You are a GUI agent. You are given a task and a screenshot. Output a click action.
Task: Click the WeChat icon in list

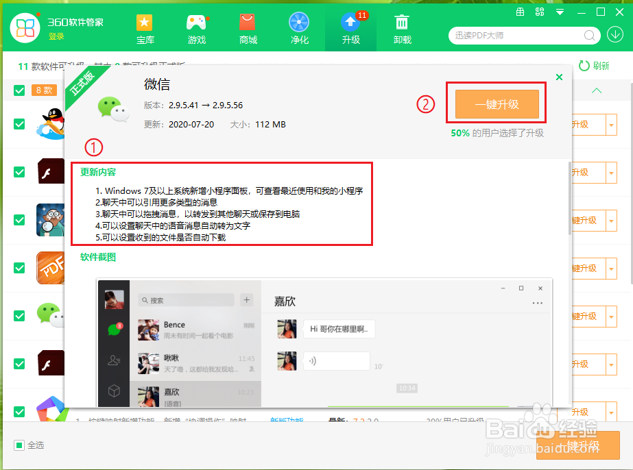click(51, 314)
